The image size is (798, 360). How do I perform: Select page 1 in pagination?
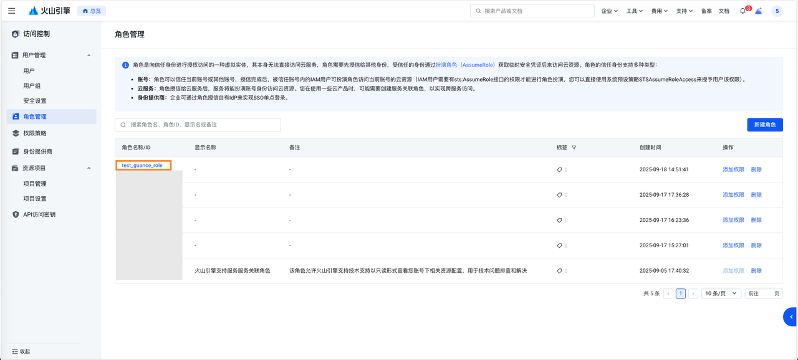pyautogui.click(x=681, y=293)
